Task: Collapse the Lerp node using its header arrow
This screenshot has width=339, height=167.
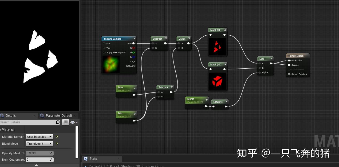Action: [x=271, y=59]
